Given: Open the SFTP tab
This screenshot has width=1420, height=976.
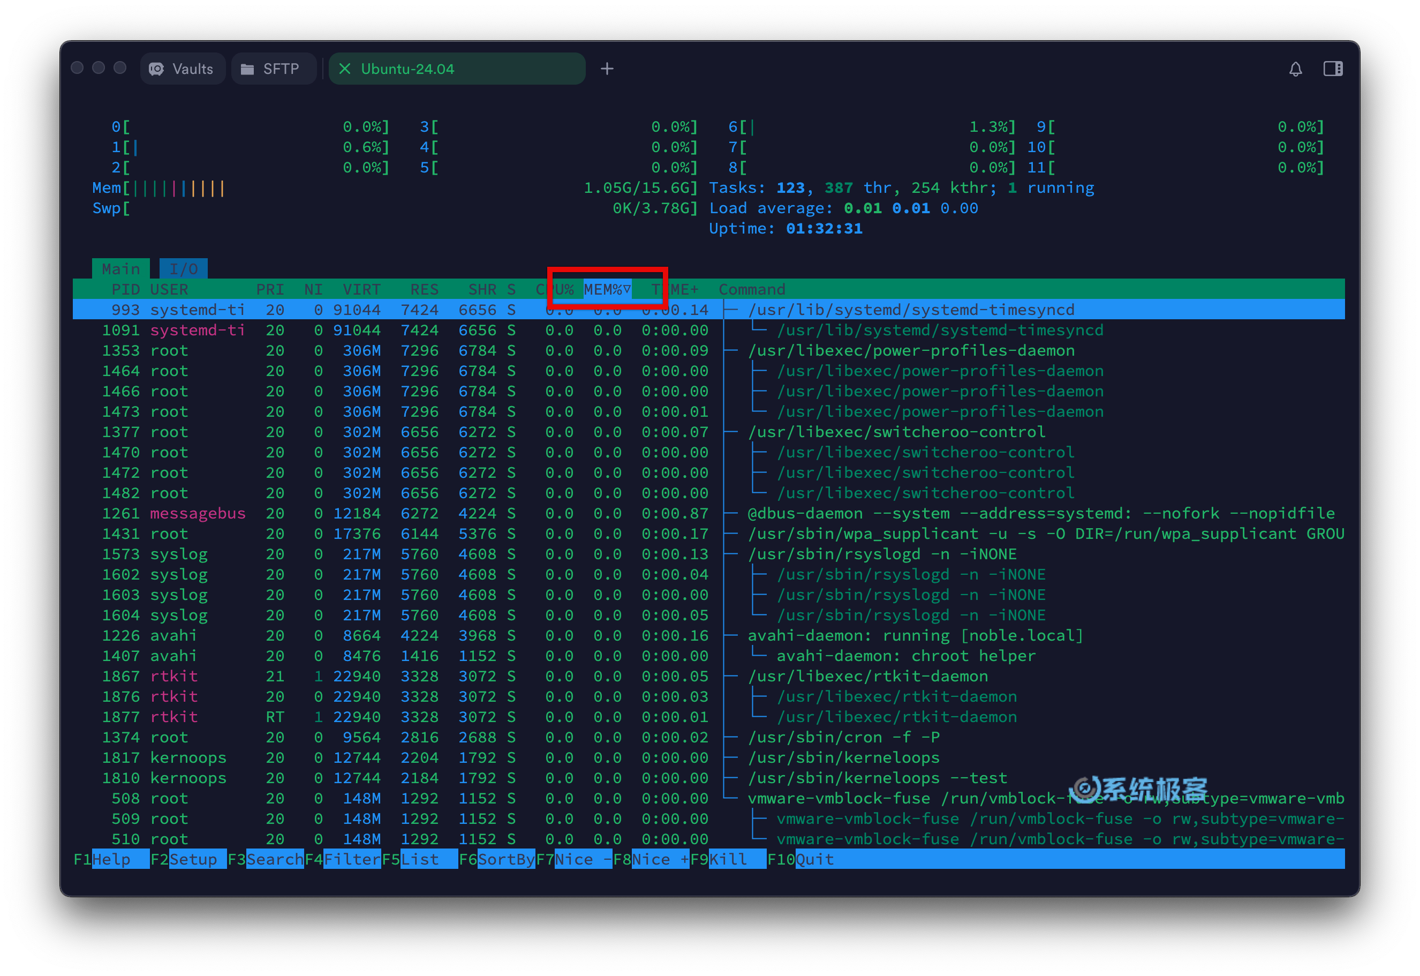Looking at the screenshot, I should point(273,69).
